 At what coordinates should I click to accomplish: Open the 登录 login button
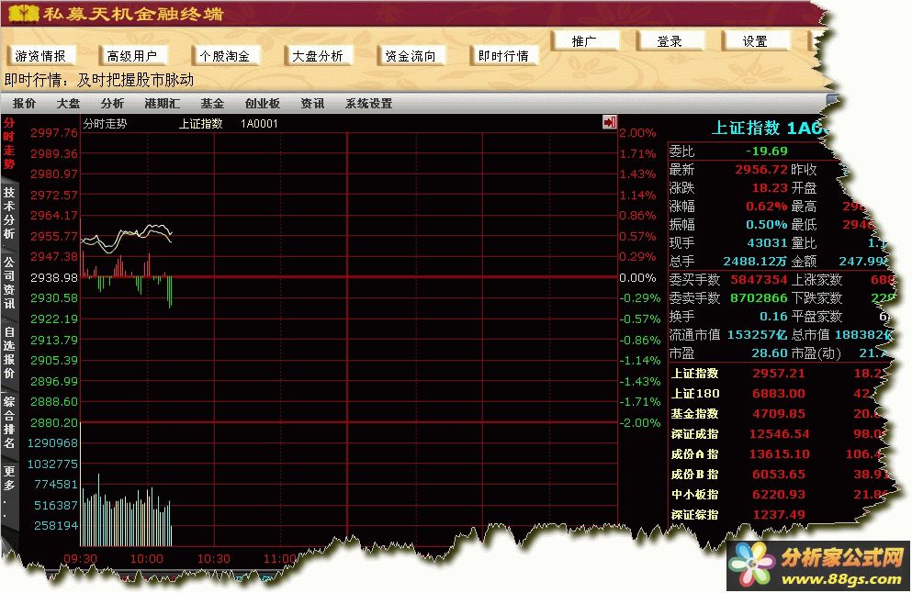tap(670, 41)
